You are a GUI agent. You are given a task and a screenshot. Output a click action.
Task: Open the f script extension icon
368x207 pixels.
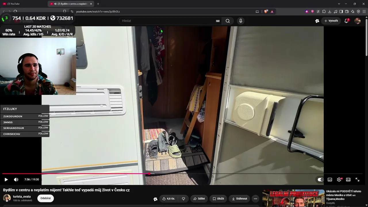tap(318, 11)
